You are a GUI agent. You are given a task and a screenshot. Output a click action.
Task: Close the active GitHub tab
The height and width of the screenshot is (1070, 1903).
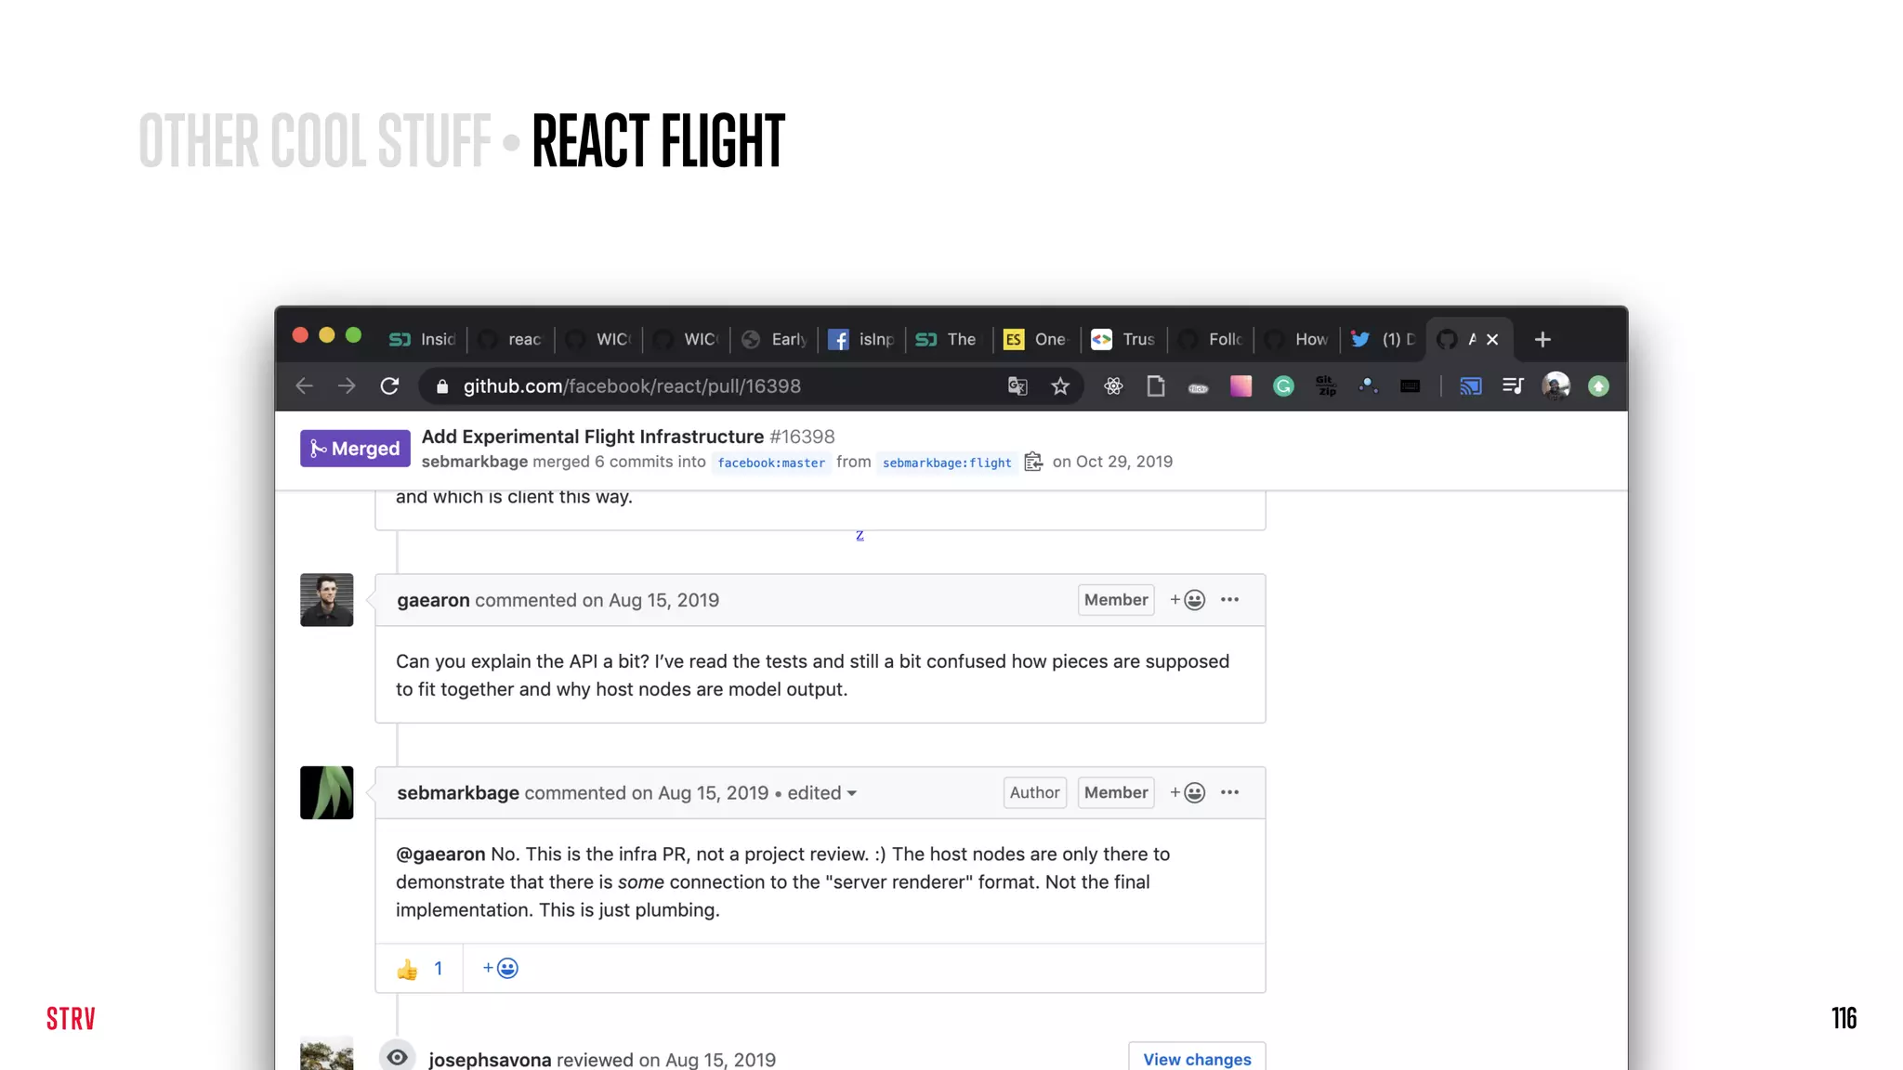click(1492, 340)
